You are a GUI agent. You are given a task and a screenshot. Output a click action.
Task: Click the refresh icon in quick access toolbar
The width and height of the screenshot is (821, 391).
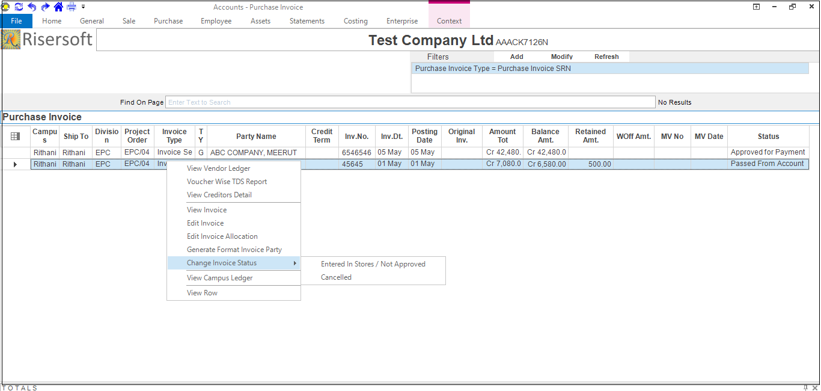click(x=19, y=7)
